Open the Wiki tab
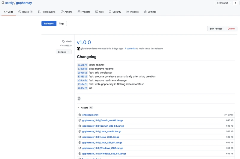 [x=100, y=12]
